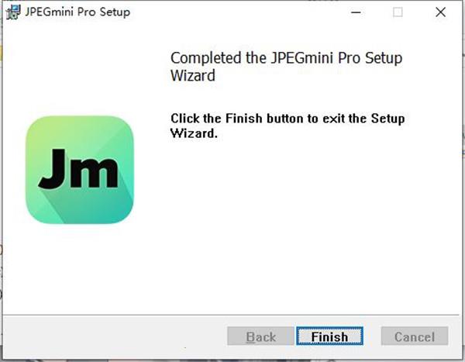Click the greyed-out Back button
Viewport: 465px width, 362px height.
[x=260, y=336]
